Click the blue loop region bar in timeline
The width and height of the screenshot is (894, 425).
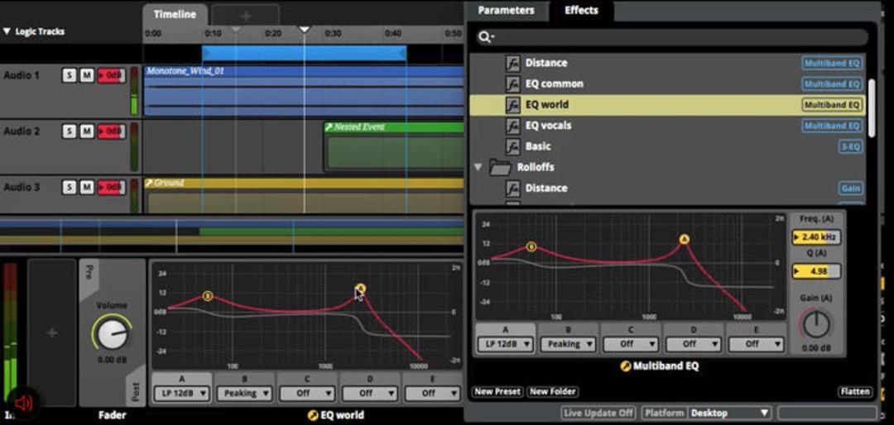[304, 54]
